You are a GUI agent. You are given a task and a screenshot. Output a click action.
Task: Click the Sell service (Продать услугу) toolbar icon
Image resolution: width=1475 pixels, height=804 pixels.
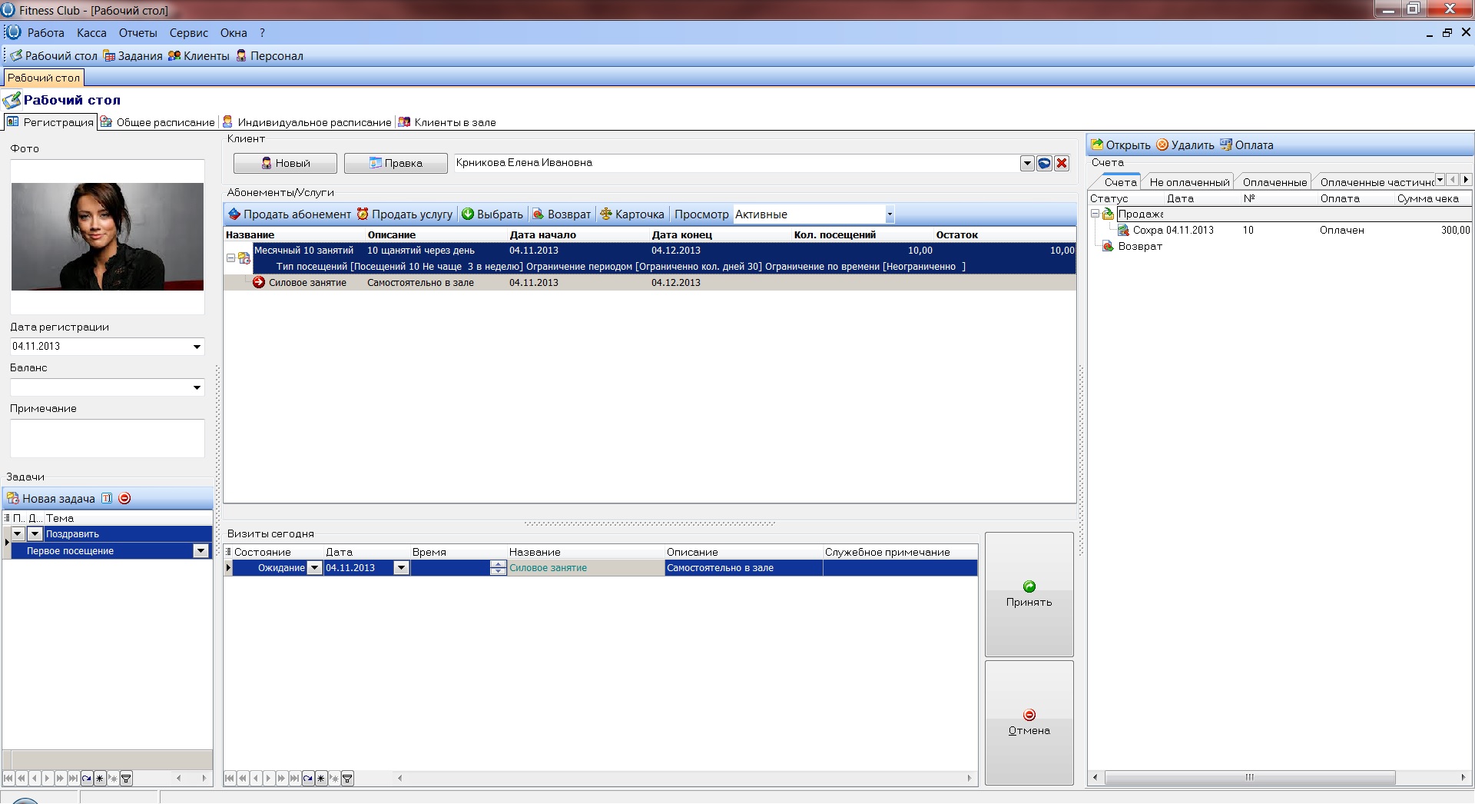tap(363, 214)
